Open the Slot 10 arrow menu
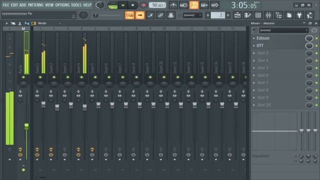The width and height of the screenshot is (320, 180). (254, 105)
